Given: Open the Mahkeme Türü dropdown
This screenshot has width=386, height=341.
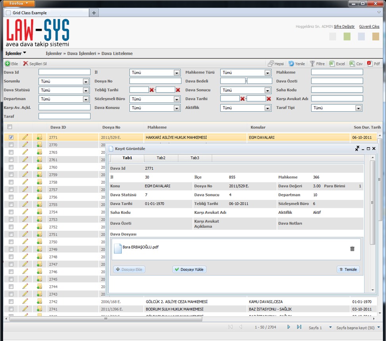Looking at the screenshot, I should 246,72.
